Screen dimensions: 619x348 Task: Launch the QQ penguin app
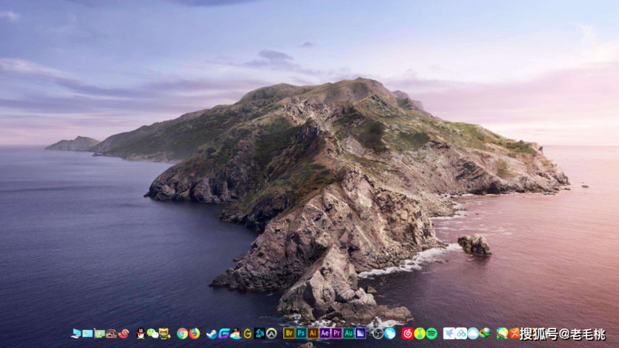point(141,333)
